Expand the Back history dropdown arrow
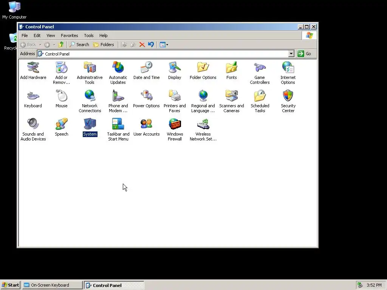387x290 pixels. [x=40, y=45]
